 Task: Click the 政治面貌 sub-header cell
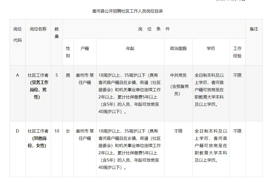point(178,49)
